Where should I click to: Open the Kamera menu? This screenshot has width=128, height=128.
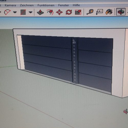point(10,5)
